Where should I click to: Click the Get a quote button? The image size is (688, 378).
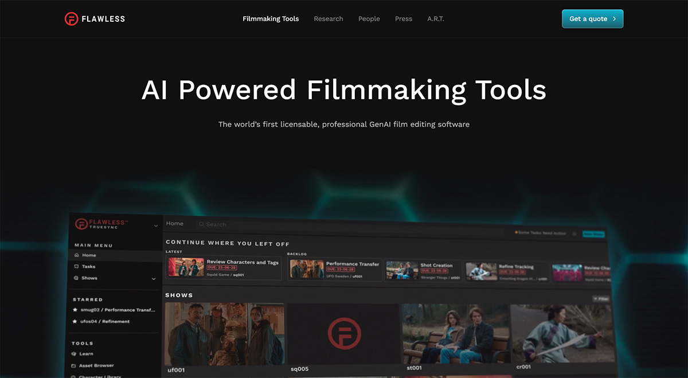click(x=592, y=19)
